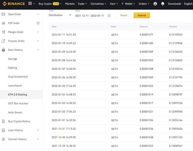Click amount 0.00001538

[146, 137]
